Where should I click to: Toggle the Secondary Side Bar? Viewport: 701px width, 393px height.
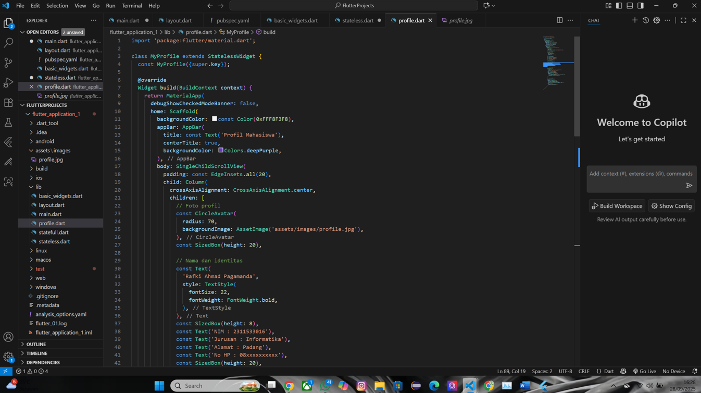[641, 6]
